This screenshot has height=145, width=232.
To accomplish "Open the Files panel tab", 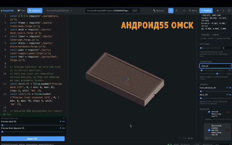I will (21, 11).
